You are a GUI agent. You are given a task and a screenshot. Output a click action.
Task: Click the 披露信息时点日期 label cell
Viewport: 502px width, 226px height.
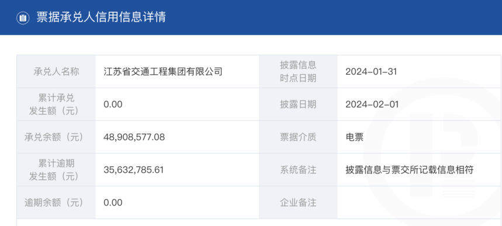click(x=298, y=71)
